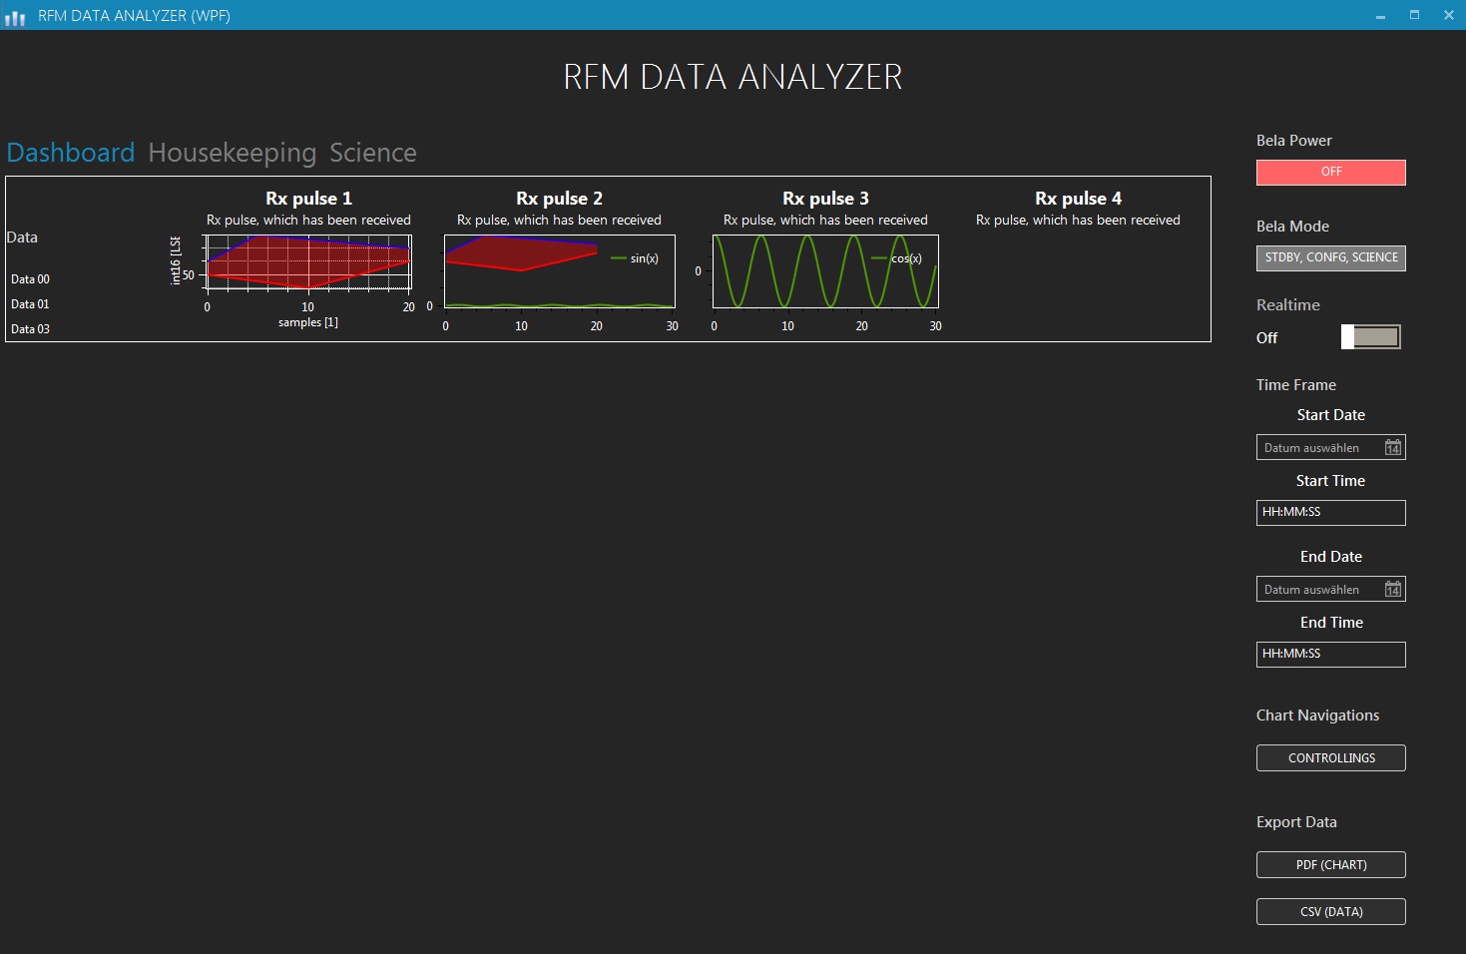Screen dimensions: 1466x954
Task: Open the End Date 'Datum auswählen' picker
Action: [x=1317, y=589]
